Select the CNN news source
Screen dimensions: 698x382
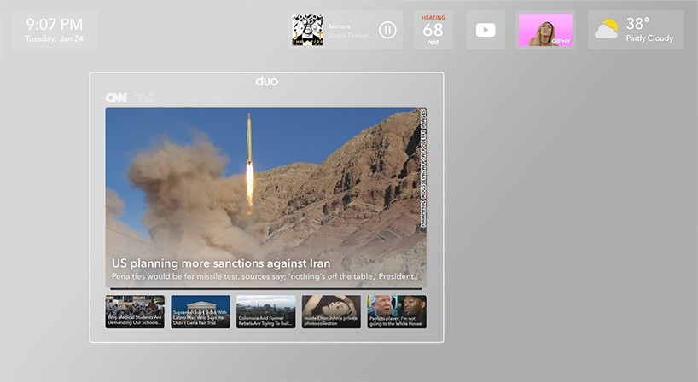pos(116,97)
